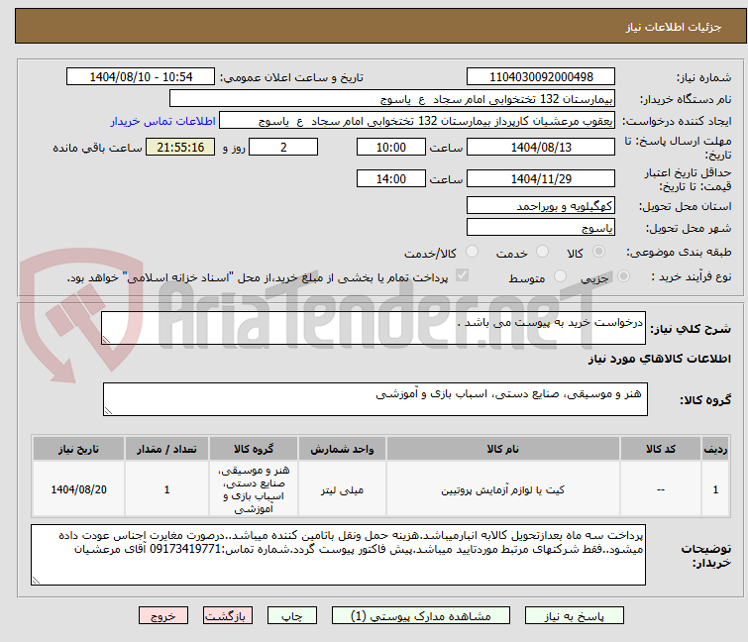This screenshot has height=642, width=748.
Task: Click the resize handle of شرح کلی نیاز box
Action: click(x=106, y=340)
